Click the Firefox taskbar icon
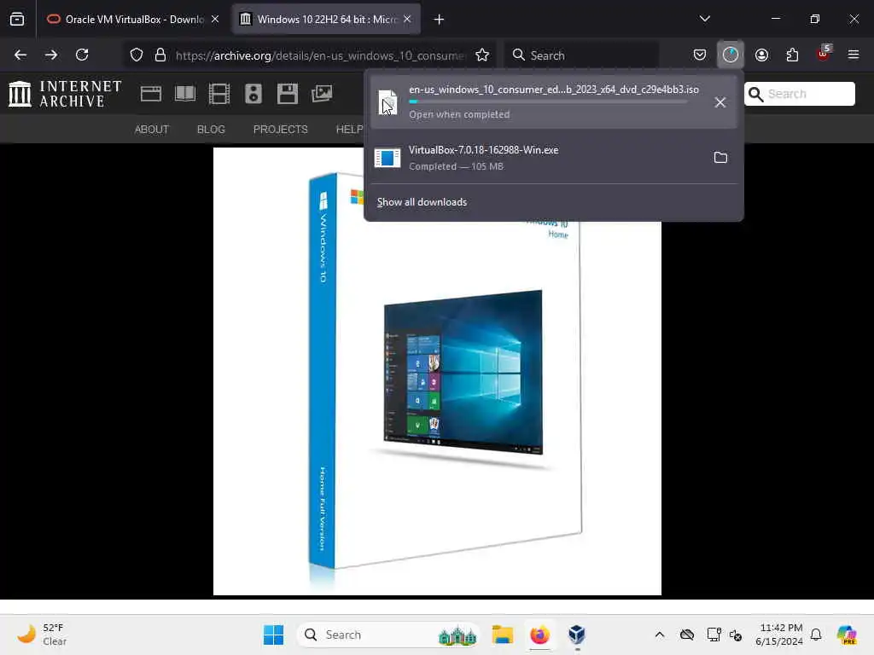Screen dimensions: 874x655 [539, 635]
